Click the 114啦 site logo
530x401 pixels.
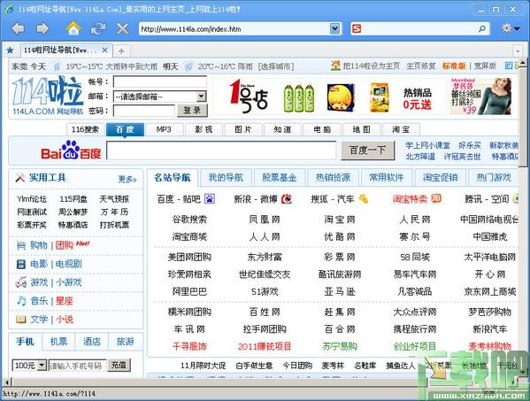(47, 96)
